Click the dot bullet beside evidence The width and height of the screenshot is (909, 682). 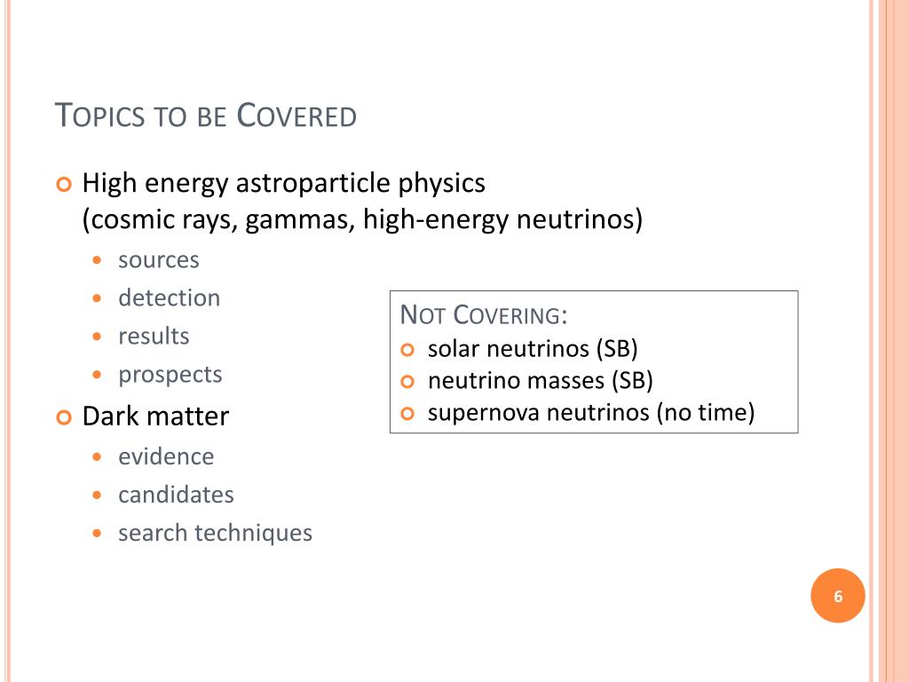pyautogui.click(x=97, y=457)
